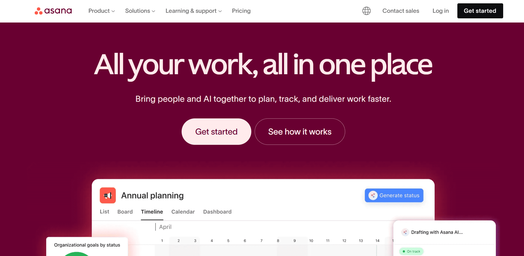Screen dimensions: 524x256
Task: Click April 8 on the timeline header
Action: [x=278, y=240]
